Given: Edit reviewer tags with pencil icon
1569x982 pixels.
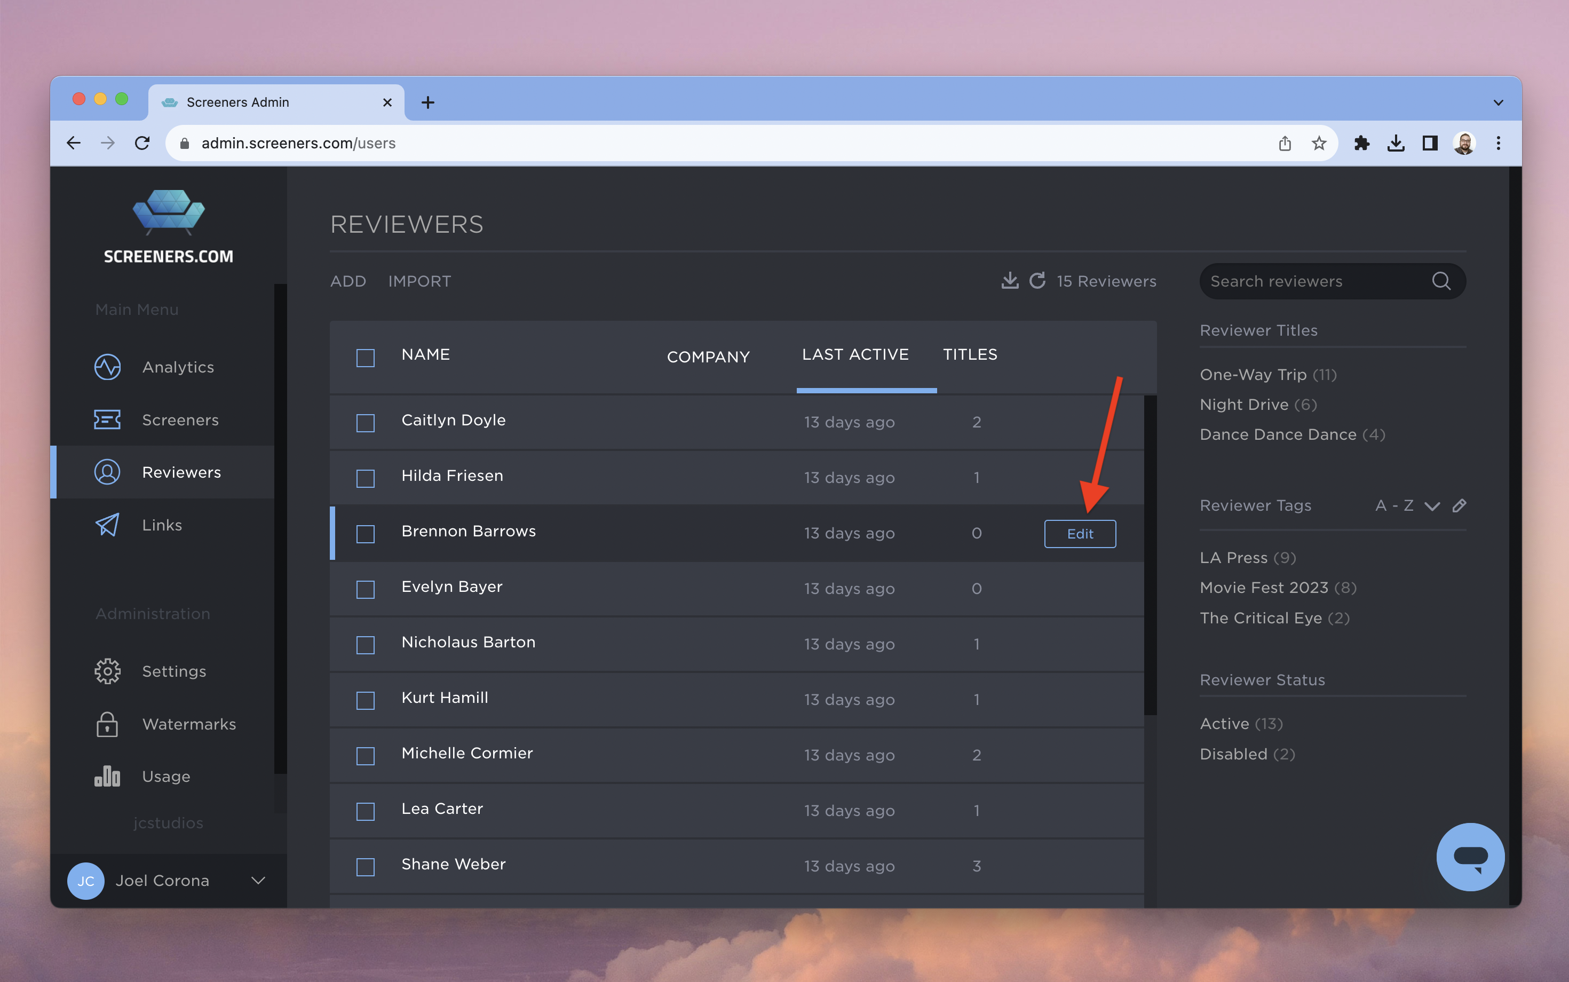Looking at the screenshot, I should point(1459,506).
